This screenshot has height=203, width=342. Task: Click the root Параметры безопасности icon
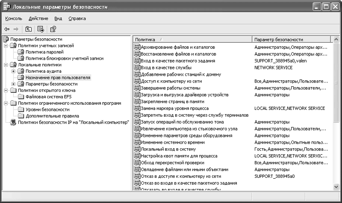[x=6, y=39]
